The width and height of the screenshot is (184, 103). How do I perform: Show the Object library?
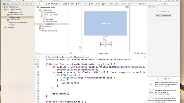(165, 78)
